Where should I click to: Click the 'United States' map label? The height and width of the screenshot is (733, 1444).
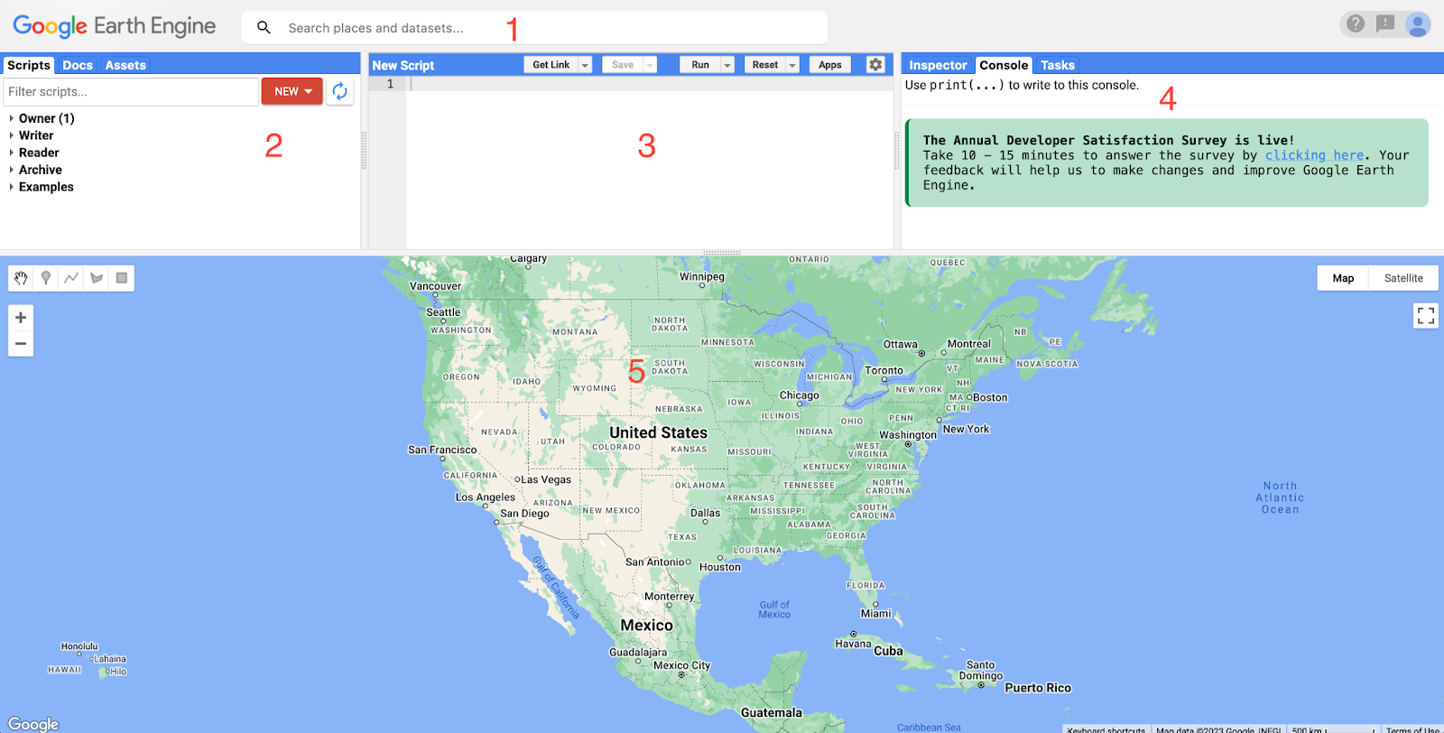tap(658, 432)
